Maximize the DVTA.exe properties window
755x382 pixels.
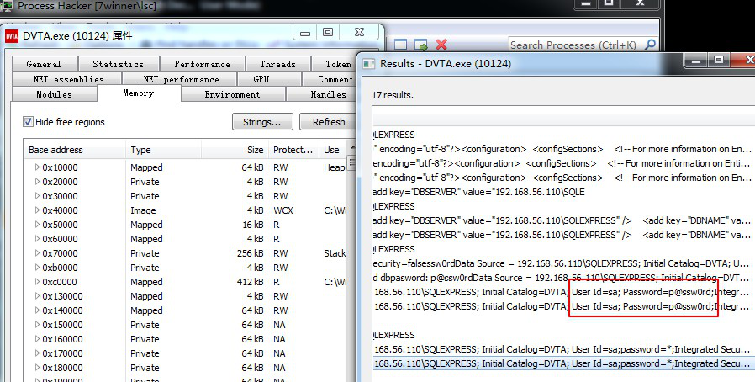click(x=328, y=32)
